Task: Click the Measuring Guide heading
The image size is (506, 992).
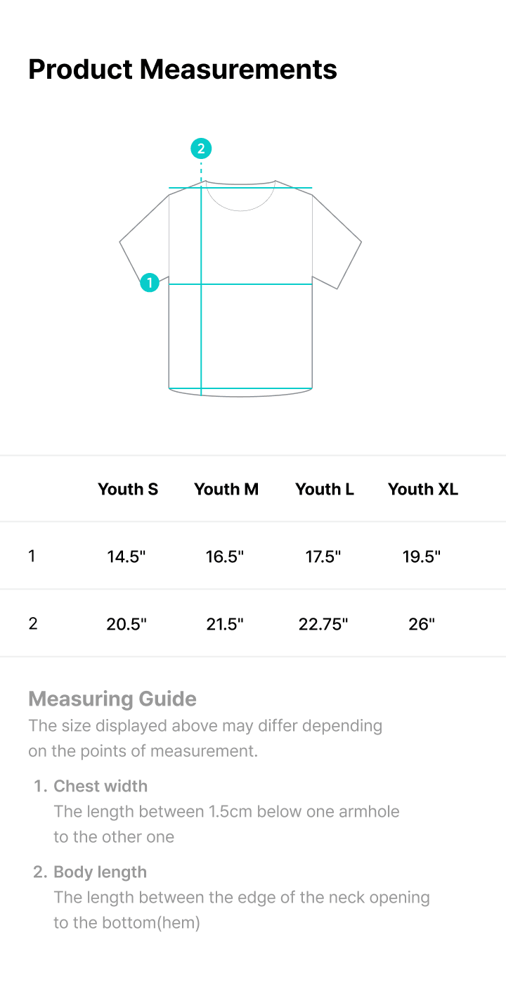Action: [112, 699]
